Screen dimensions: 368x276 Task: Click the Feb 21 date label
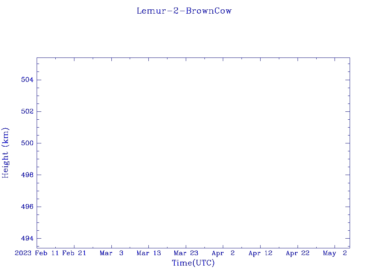click(74, 253)
